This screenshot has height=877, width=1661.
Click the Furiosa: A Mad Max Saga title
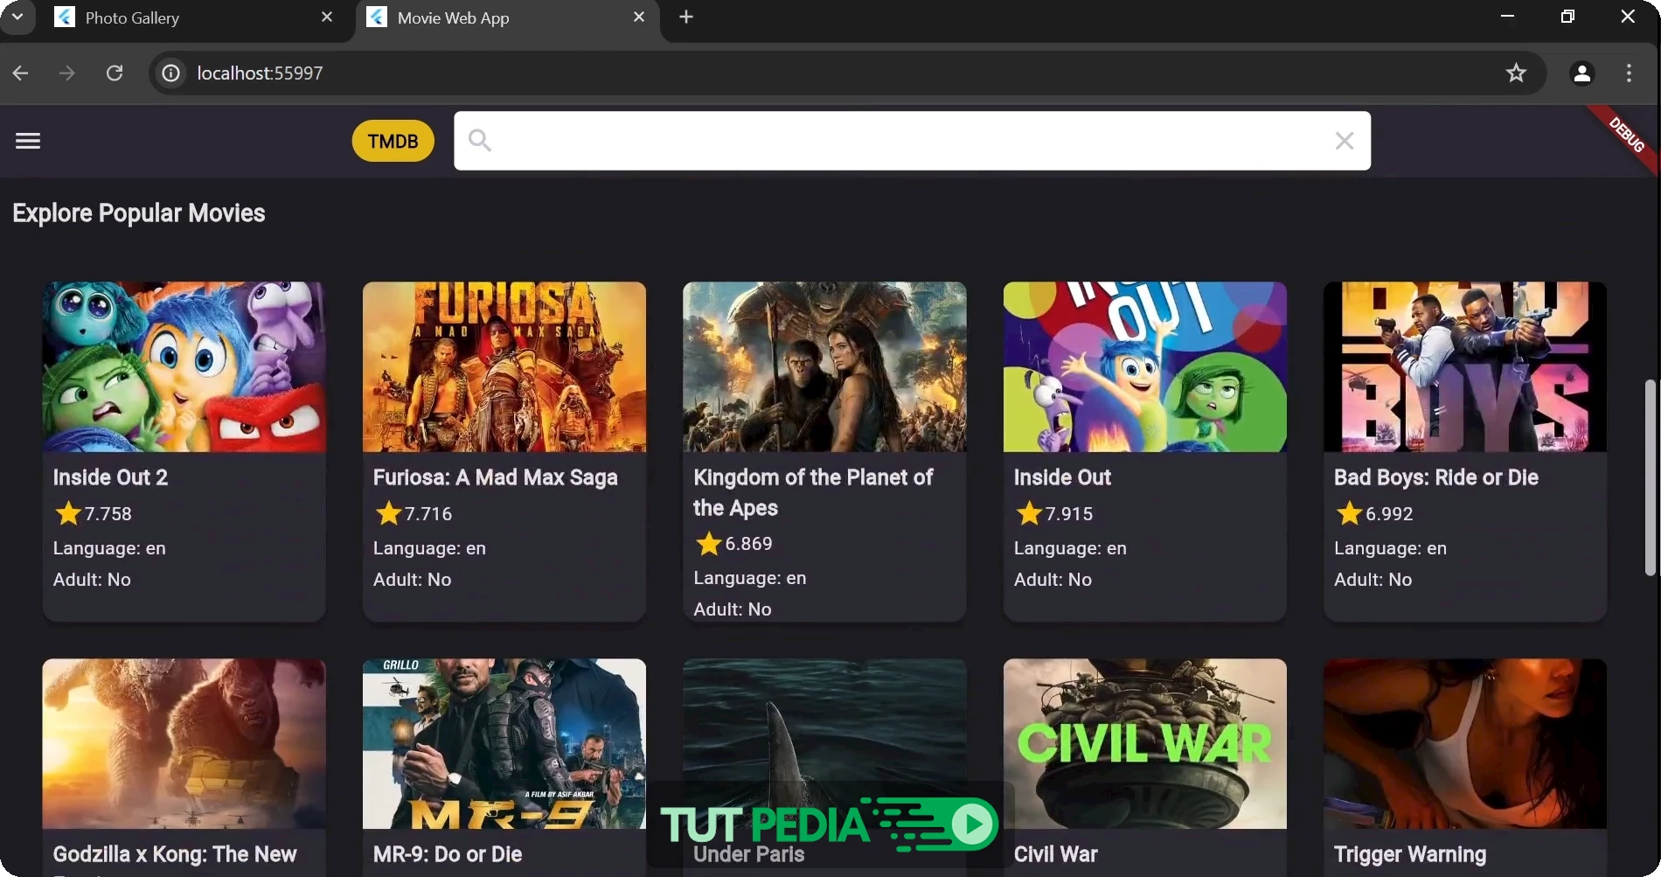(496, 477)
